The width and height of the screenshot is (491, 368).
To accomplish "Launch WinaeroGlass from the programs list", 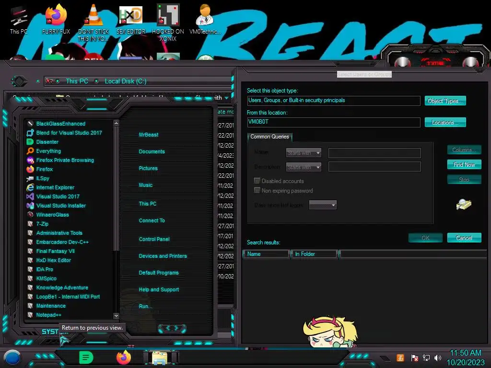I will [x=52, y=214].
